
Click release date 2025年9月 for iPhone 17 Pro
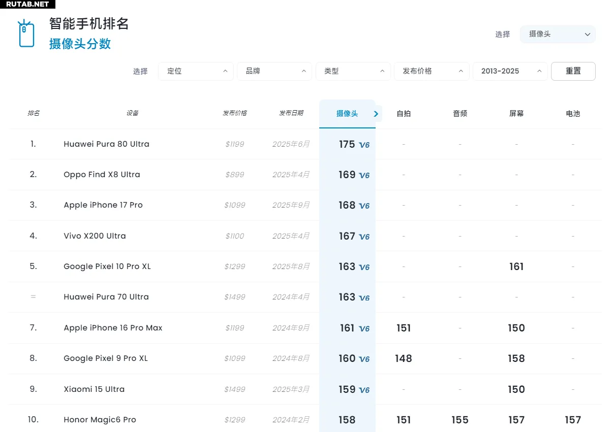[x=291, y=205]
